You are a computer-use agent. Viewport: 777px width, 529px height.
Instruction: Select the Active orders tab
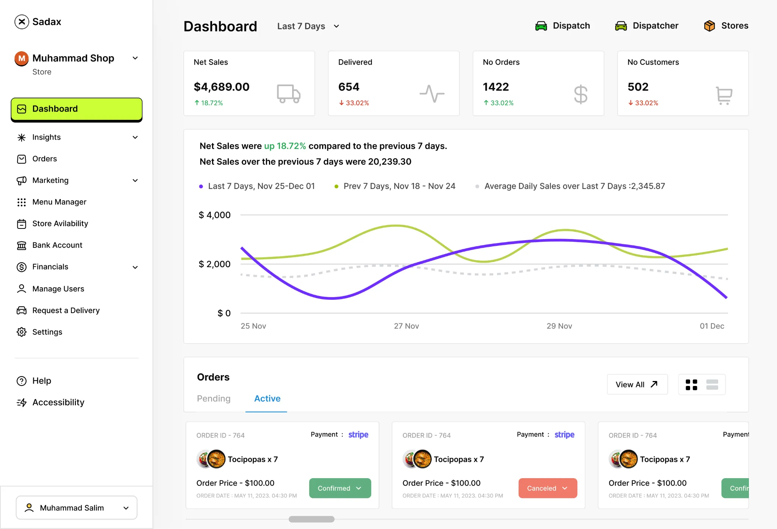pyautogui.click(x=267, y=398)
